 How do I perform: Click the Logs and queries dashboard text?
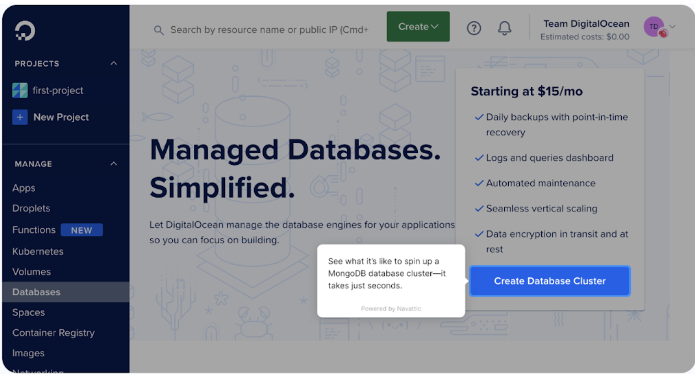[x=550, y=158]
